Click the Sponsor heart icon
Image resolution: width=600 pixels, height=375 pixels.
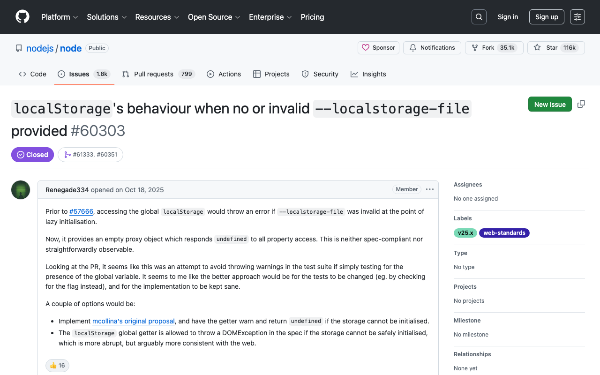click(x=366, y=47)
